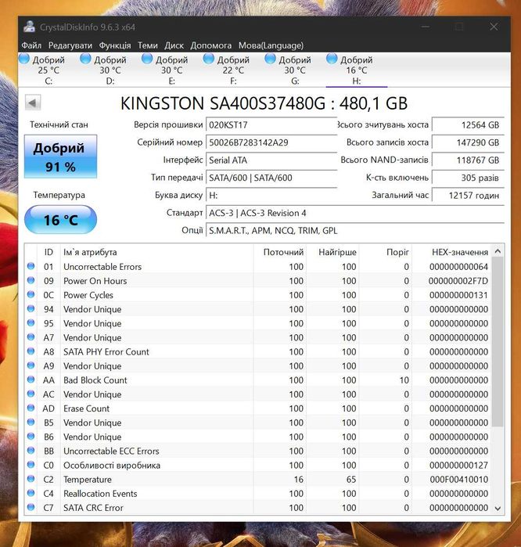Click status dot of Особливості виробника row

pyautogui.click(x=31, y=465)
